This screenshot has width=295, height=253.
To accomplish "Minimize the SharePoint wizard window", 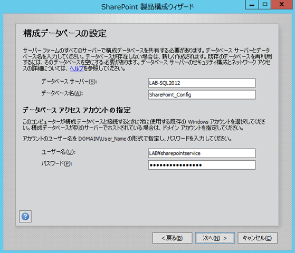I will [x=252, y=5].
